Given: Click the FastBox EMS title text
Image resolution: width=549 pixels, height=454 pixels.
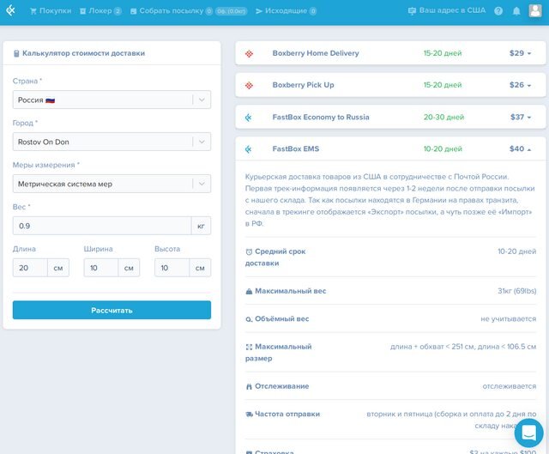Looking at the screenshot, I should 296,148.
